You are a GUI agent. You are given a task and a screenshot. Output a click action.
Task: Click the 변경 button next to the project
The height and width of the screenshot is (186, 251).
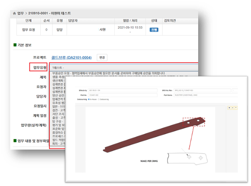click(x=102, y=57)
